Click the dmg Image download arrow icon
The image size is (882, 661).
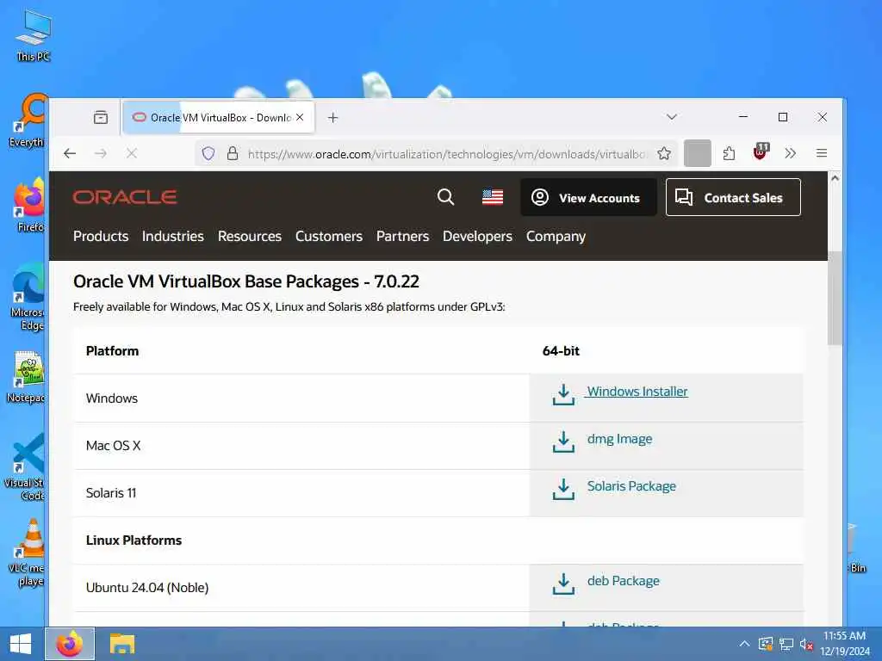[563, 442]
